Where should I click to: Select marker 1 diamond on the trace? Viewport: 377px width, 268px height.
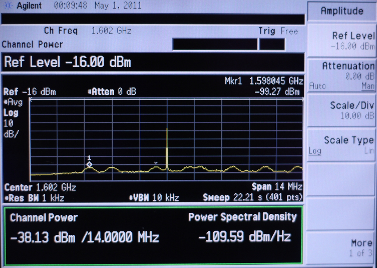(89, 164)
